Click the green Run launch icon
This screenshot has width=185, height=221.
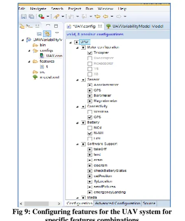click(x=41, y=17)
